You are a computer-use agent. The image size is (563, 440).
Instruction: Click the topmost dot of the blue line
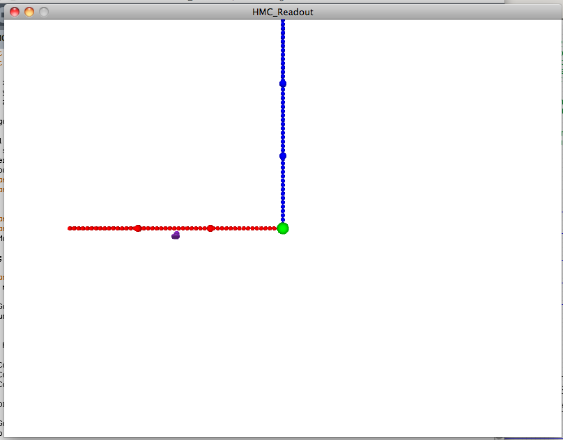point(283,22)
